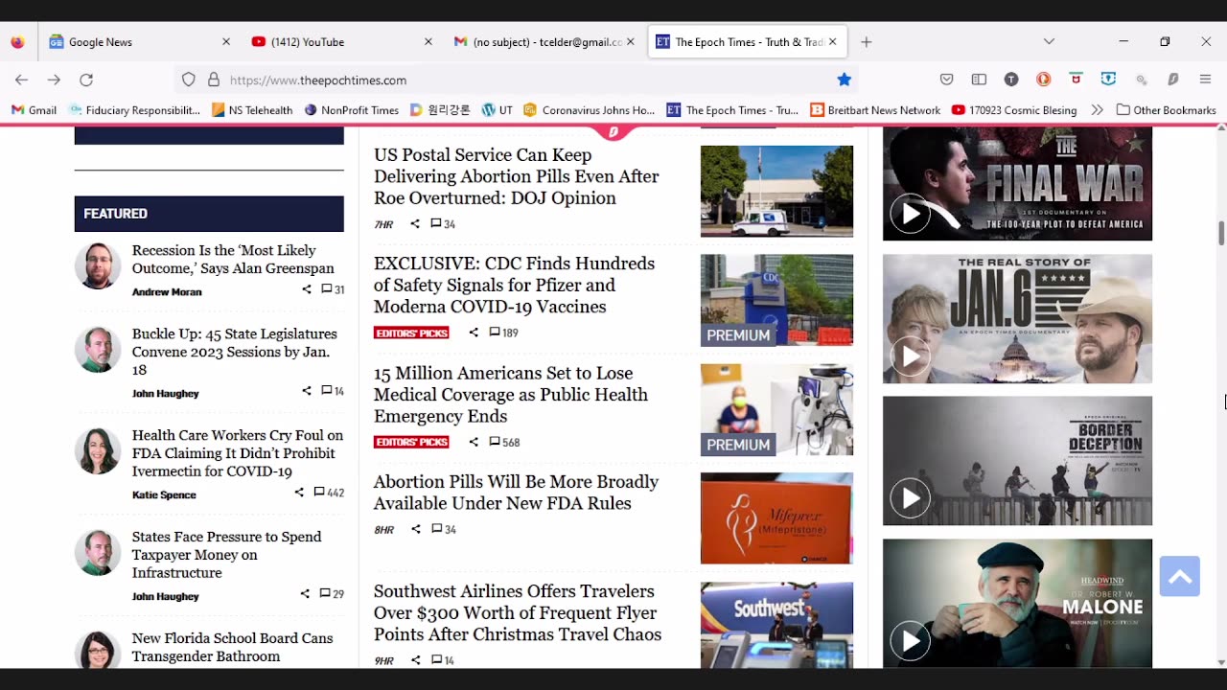
Task: Read 'Recession Is the Most Likely Outcome' headline
Action: [233, 260]
